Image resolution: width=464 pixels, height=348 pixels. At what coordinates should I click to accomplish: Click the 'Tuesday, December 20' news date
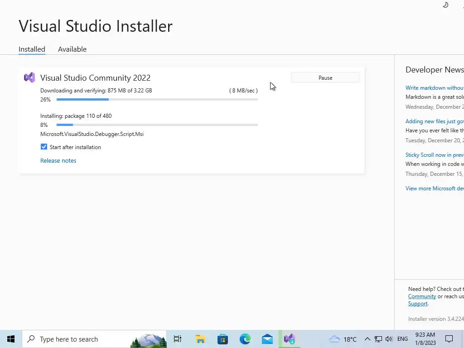pos(435,140)
